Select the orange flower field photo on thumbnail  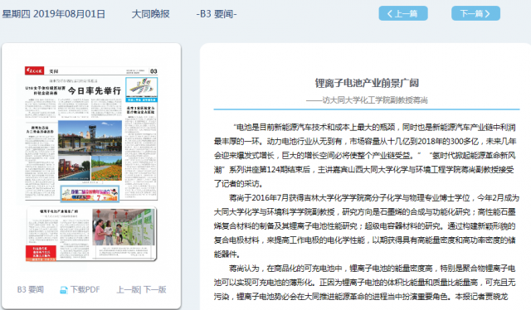coord(107,168)
